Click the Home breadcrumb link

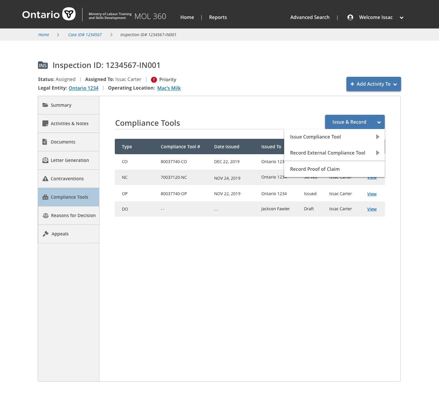[44, 35]
